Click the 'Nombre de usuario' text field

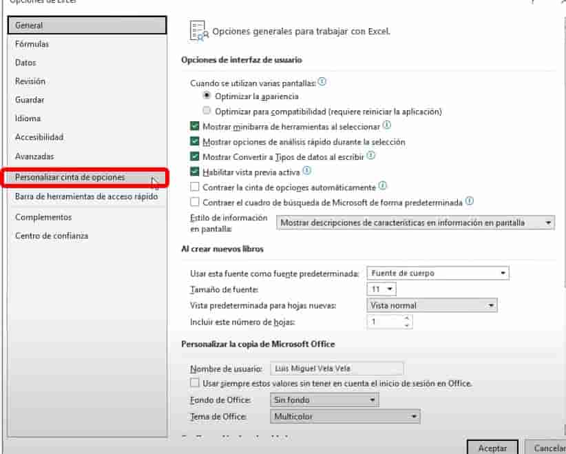pos(337,369)
